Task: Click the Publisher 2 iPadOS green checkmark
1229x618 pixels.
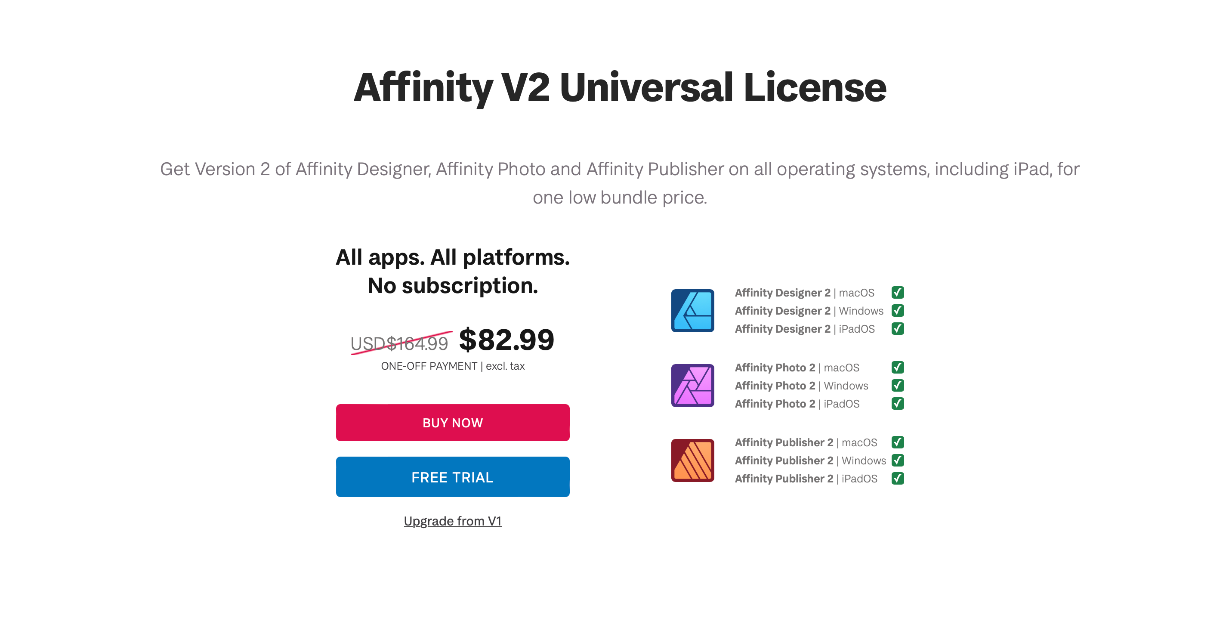Action: (897, 479)
